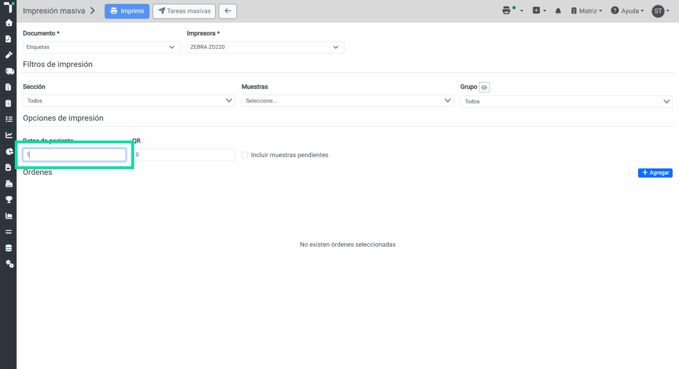The image size is (679, 369).
Task: Click the ST user avatar
Action: point(658,11)
